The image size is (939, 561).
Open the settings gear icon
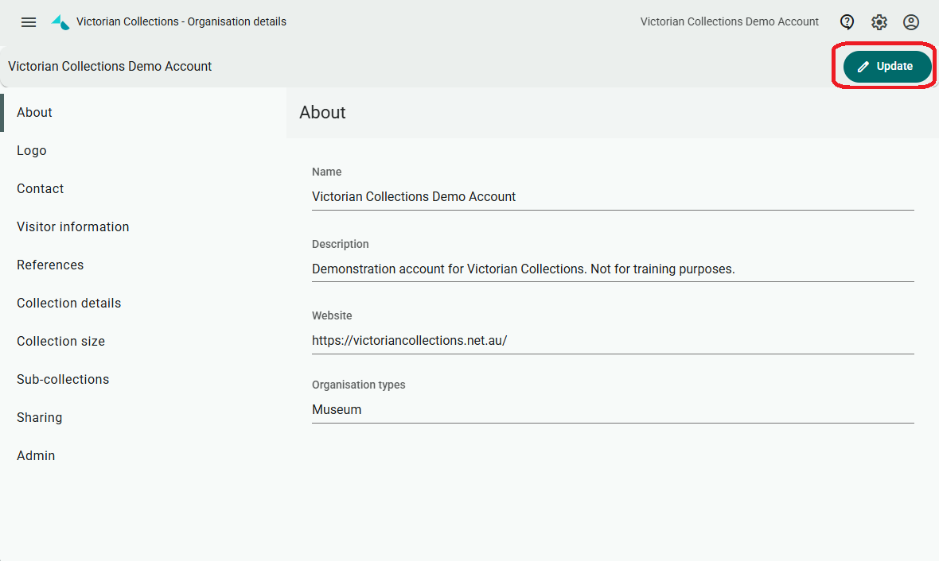point(879,22)
